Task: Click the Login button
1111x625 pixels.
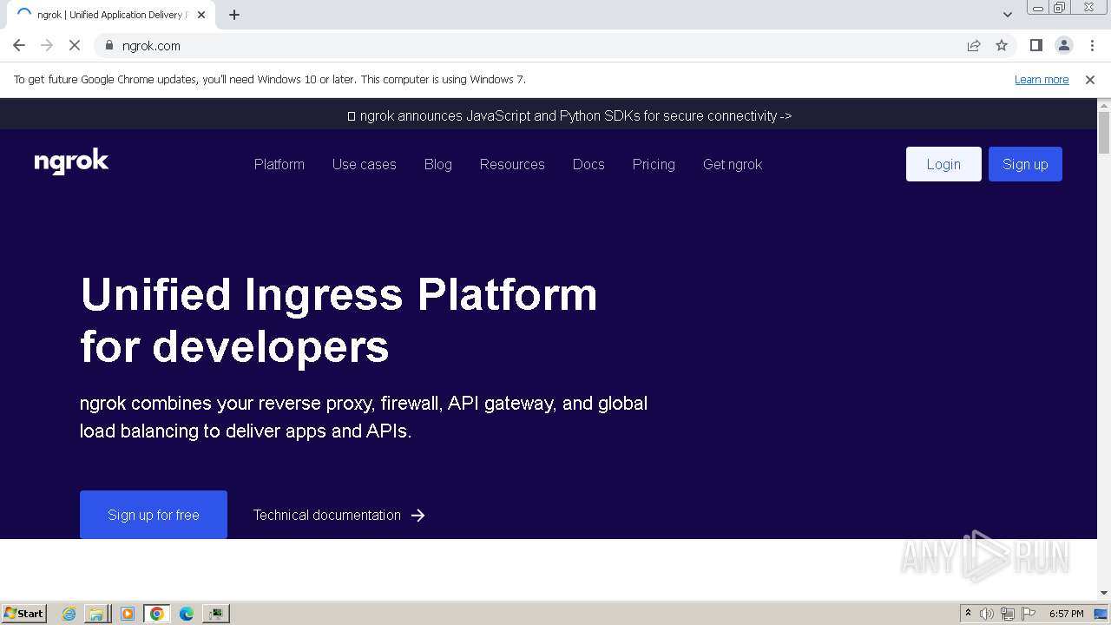Action: 943,164
